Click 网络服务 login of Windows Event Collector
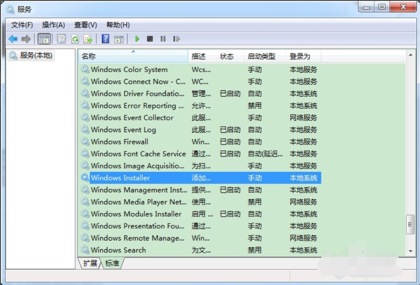This screenshot has height=285, width=420. click(x=303, y=117)
